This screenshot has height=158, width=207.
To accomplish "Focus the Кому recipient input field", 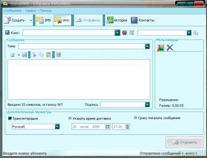I will (69, 33).
